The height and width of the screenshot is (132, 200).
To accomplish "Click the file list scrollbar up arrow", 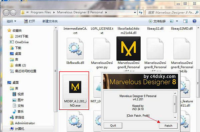I will [x=198, y=28].
